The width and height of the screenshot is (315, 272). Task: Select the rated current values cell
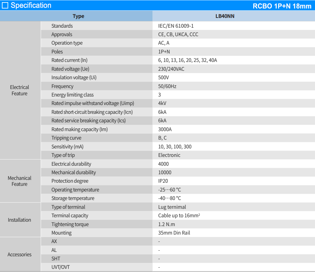pos(187,60)
